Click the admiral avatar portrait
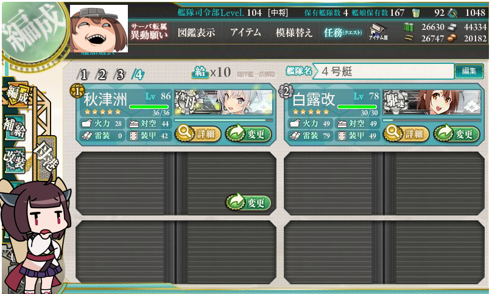This screenshot has height=294, width=492. tap(99, 29)
